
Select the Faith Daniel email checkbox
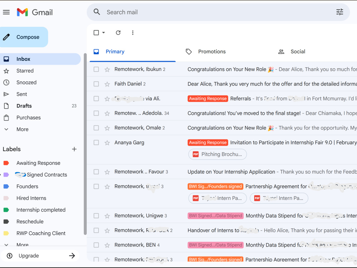(96, 84)
